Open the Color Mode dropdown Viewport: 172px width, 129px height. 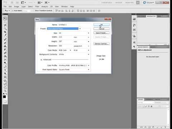tap(65, 50)
